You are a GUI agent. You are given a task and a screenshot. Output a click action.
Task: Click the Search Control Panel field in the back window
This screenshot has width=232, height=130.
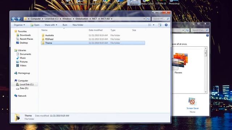(200, 30)
